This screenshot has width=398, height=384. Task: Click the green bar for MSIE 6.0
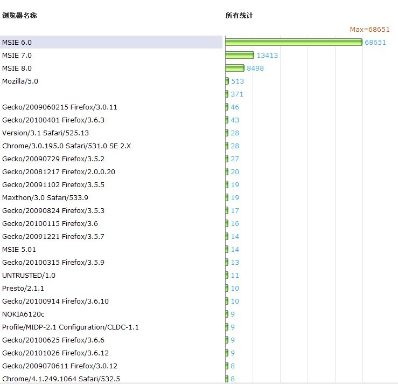coord(294,42)
